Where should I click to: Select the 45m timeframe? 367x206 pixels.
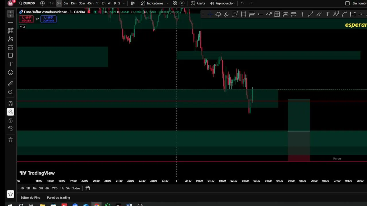click(90, 3)
